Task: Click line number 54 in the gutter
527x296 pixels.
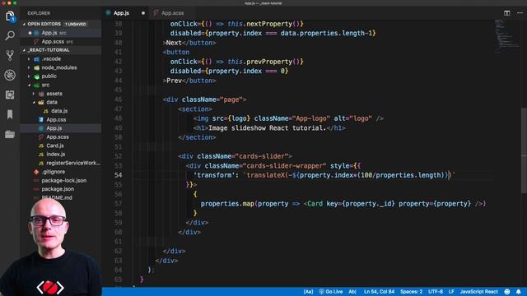Action: [x=118, y=175]
